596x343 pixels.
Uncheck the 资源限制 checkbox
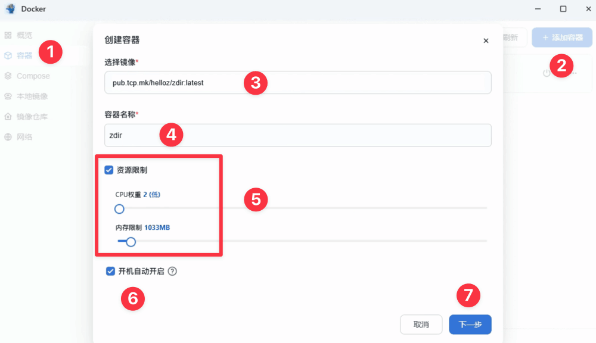pos(109,170)
